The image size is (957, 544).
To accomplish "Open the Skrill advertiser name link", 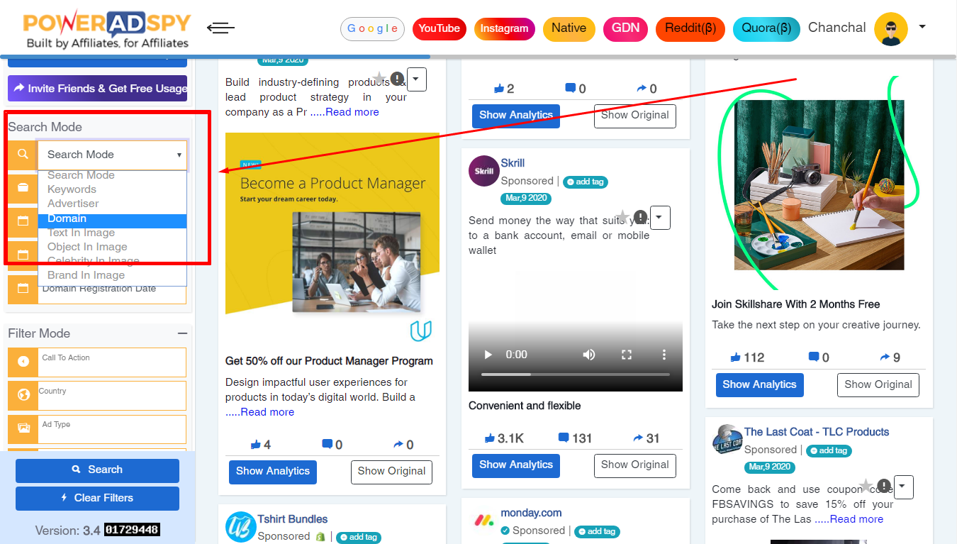I will (513, 163).
